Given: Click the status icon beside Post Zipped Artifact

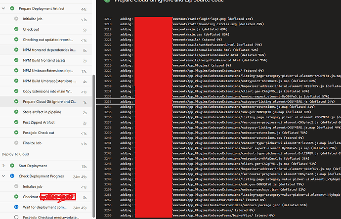Looking at the screenshot, I should 16,122.
